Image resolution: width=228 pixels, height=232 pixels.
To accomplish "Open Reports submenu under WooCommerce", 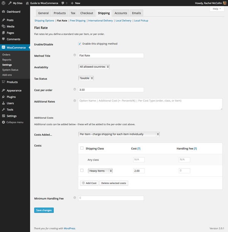I will 7,60.
